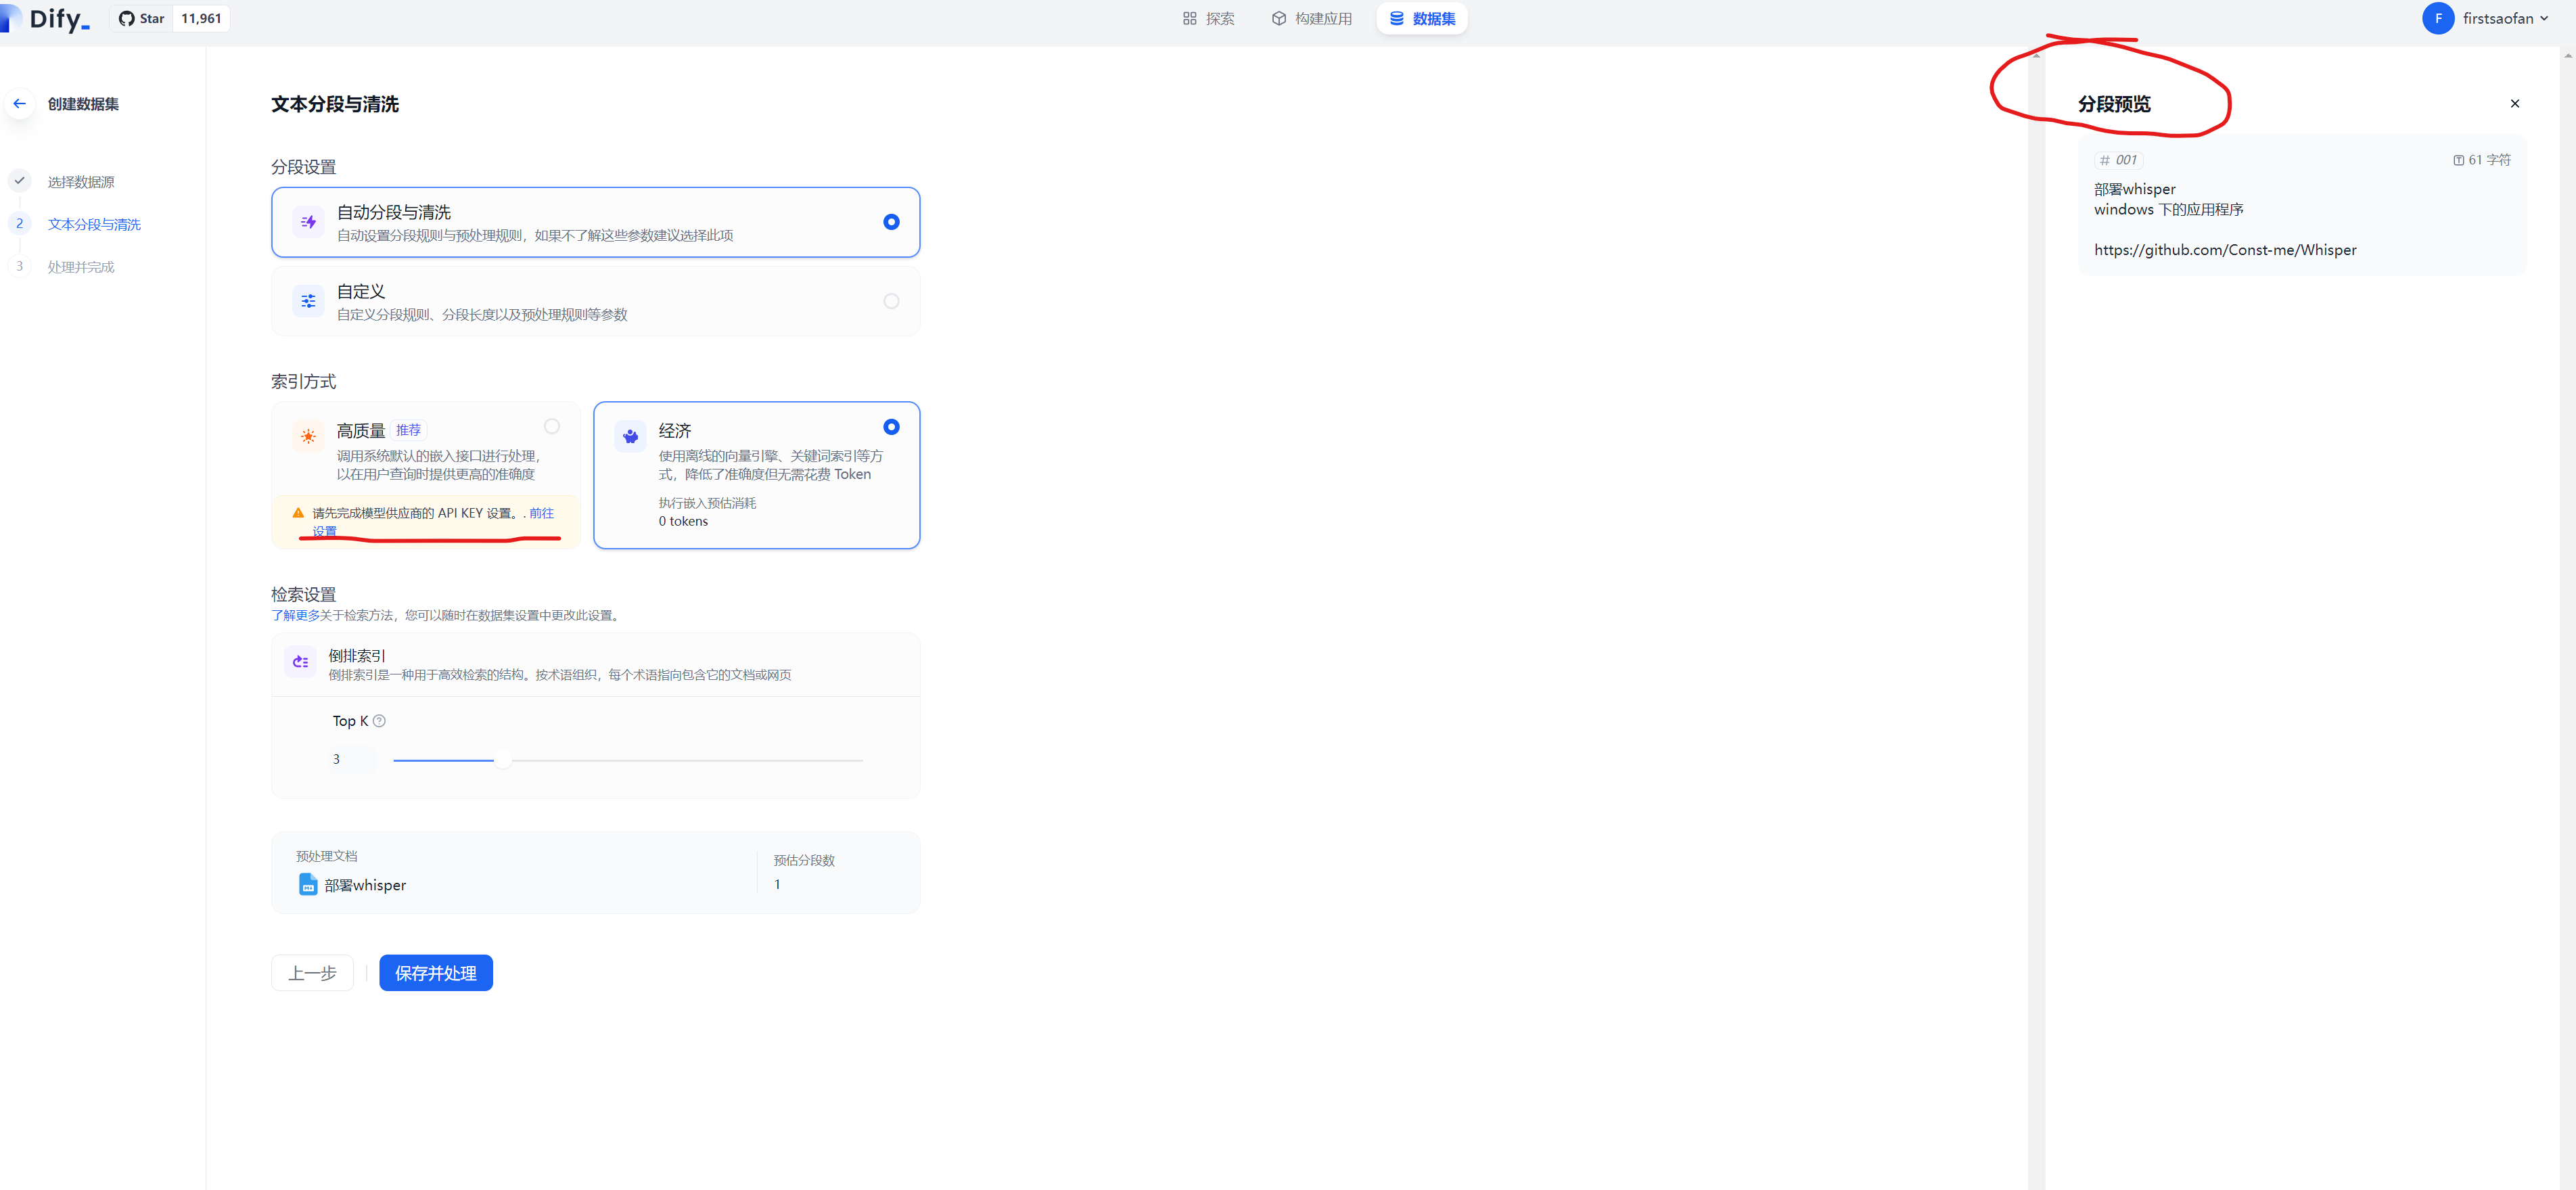Click the 经济 piggy bank icon
Image resolution: width=2576 pixels, height=1190 pixels.
pos(630,436)
